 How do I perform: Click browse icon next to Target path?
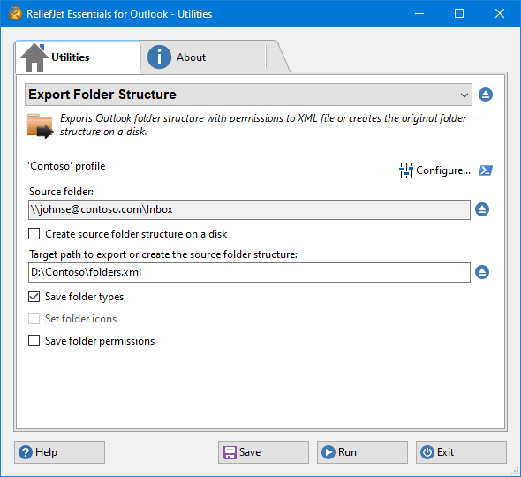click(482, 272)
